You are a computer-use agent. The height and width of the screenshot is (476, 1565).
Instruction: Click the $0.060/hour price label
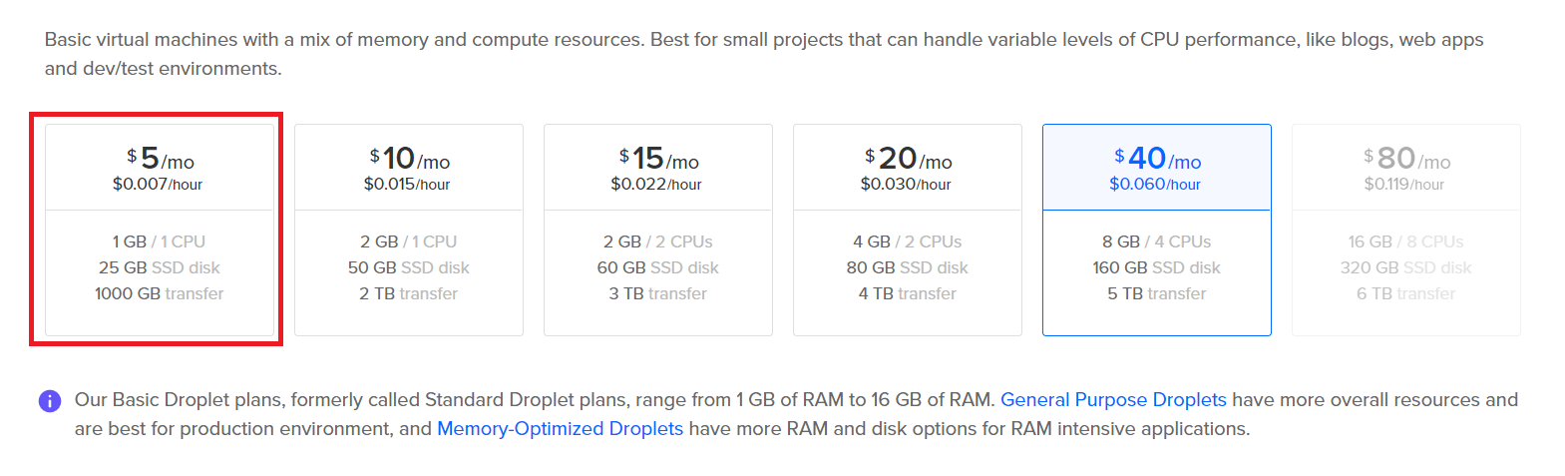point(1155,184)
